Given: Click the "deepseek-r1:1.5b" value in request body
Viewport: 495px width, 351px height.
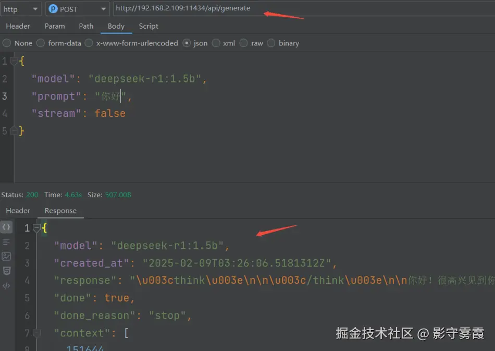Looking at the screenshot, I should (x=144, y=79).
